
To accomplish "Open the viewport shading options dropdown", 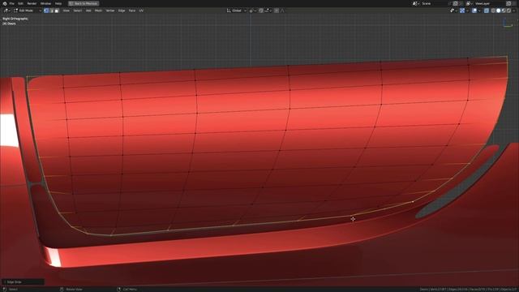I will 513,11.
